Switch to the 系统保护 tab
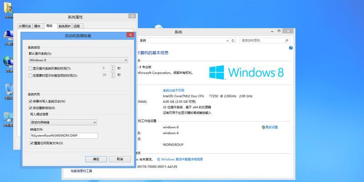 click(64, 26)
